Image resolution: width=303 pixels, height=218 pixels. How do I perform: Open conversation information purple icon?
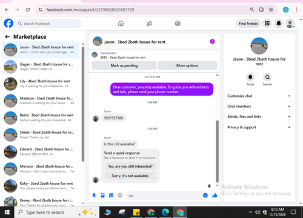click(212, 42)
